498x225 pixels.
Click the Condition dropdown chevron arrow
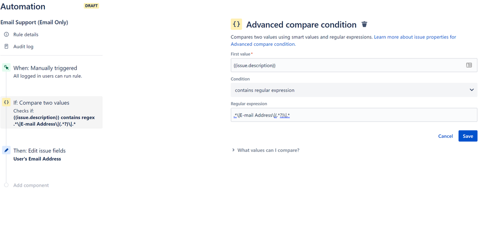(x=472, y=90)
